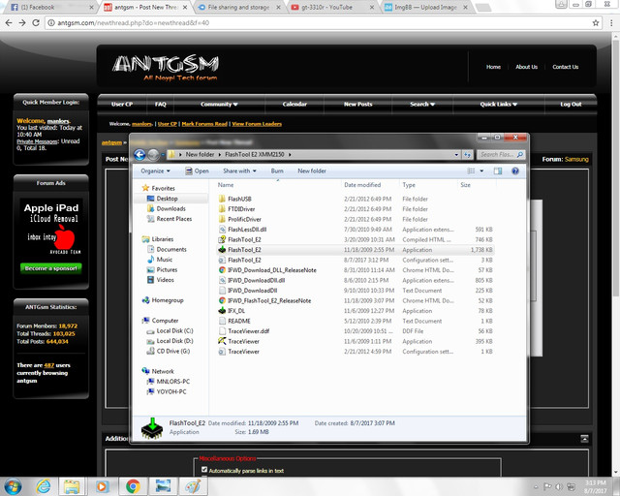Click the Explorer forward arrow button
Viewport: 620px width, 496px height.
[x=153, y=155]
